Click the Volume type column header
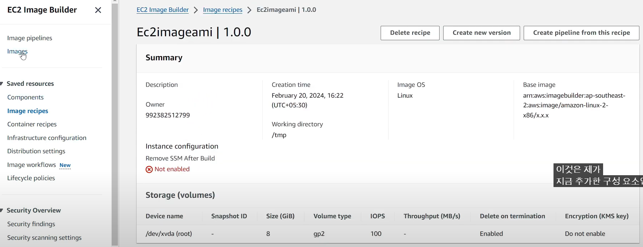This screenshot has height=247, width=643. click(332, 216)
